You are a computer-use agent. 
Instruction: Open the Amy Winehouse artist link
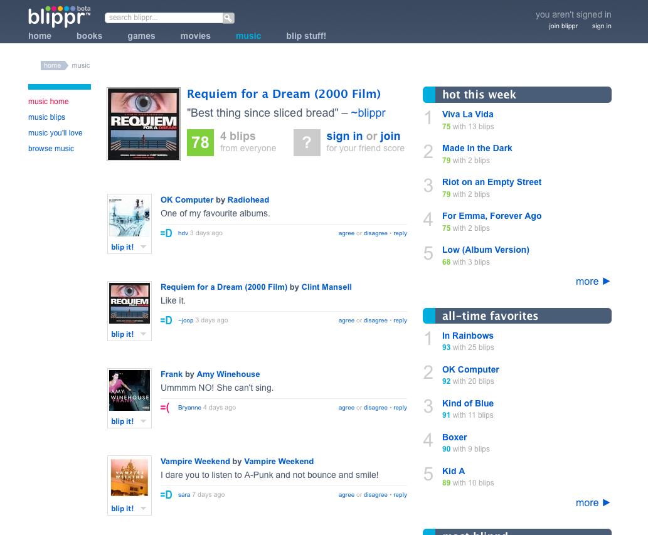(228, 374)
